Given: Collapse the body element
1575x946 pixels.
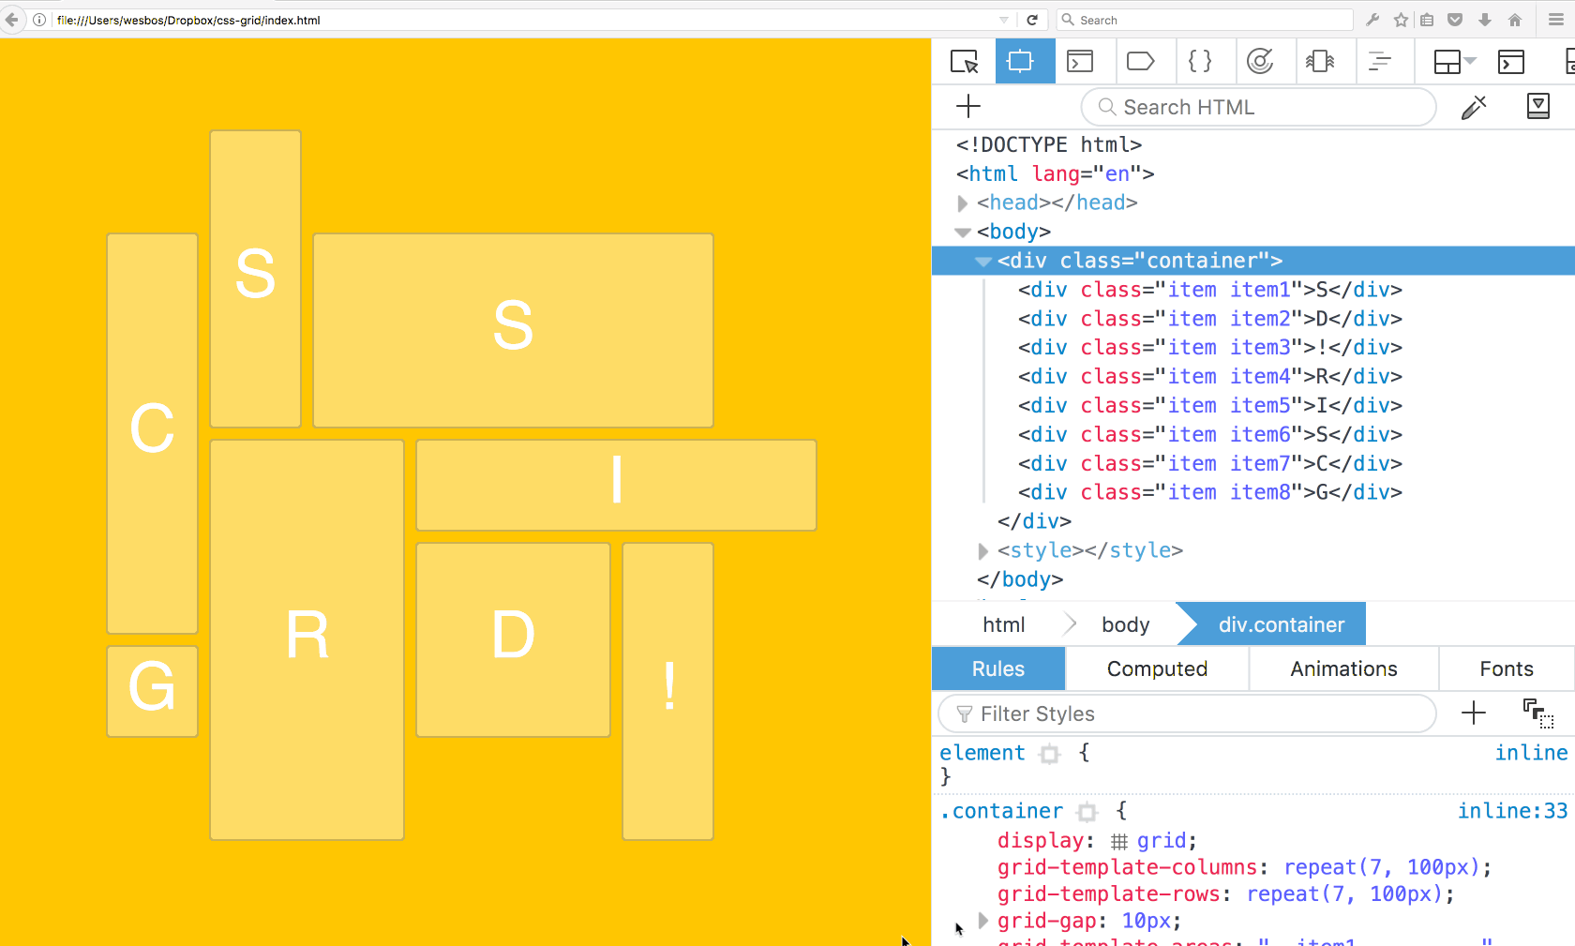Looking at the screenshot, I should coord(963,232).
